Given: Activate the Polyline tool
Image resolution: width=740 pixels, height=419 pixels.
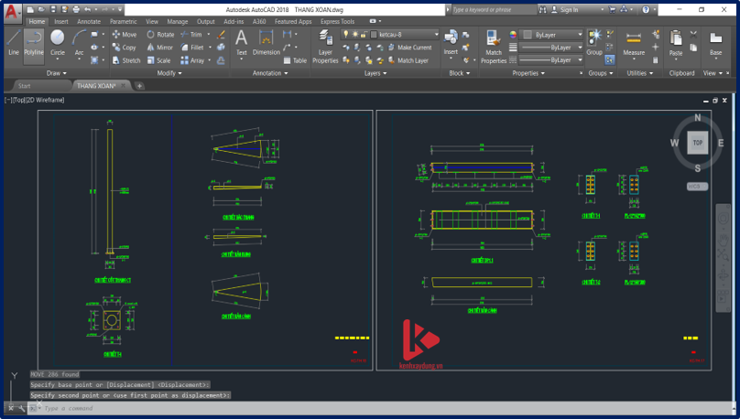Looking at the screenshot, I should tap(34, 43).
